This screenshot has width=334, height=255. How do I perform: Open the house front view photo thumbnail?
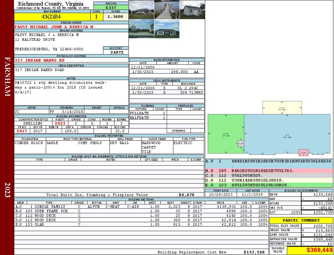pos(141,10)
